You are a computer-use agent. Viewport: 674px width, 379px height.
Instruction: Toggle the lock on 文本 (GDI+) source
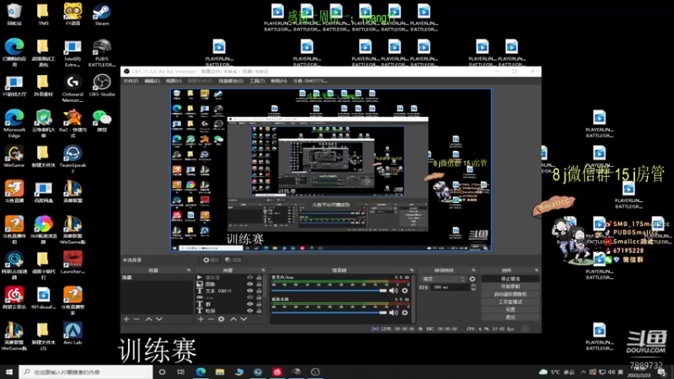pyautogui.click(x=259, y=291)
